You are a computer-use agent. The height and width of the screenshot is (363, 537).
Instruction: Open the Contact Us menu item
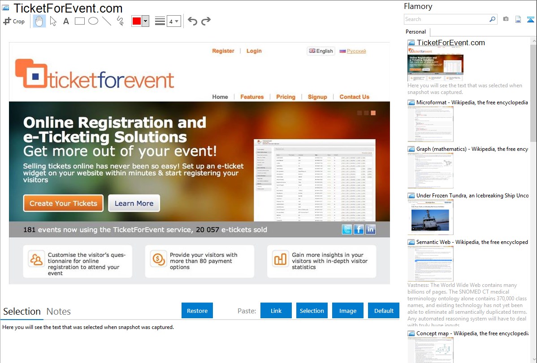355,97
